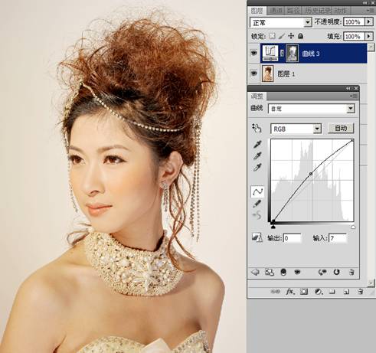
Task: Click the clip-to-layer circle icon in Adjustments
Action: click(283, 272)
